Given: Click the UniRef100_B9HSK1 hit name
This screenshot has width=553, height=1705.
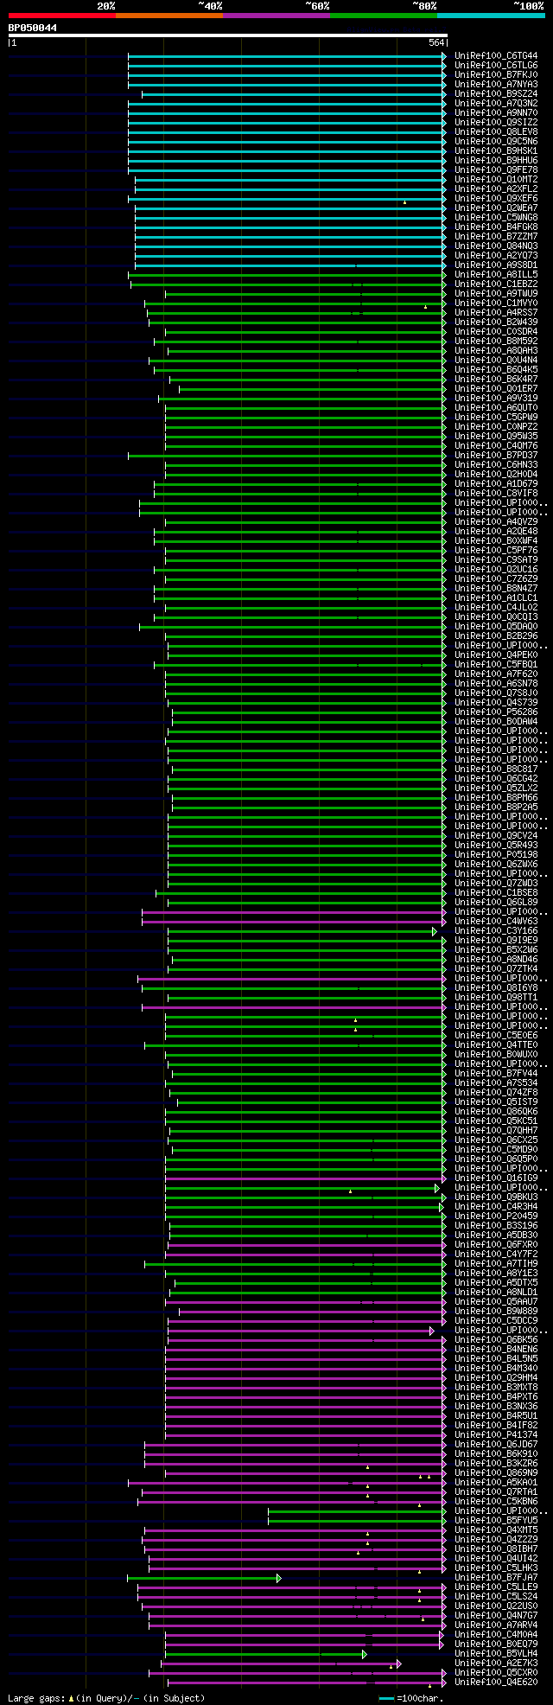Looking at the screenshot, I should [x=496, y=151].
